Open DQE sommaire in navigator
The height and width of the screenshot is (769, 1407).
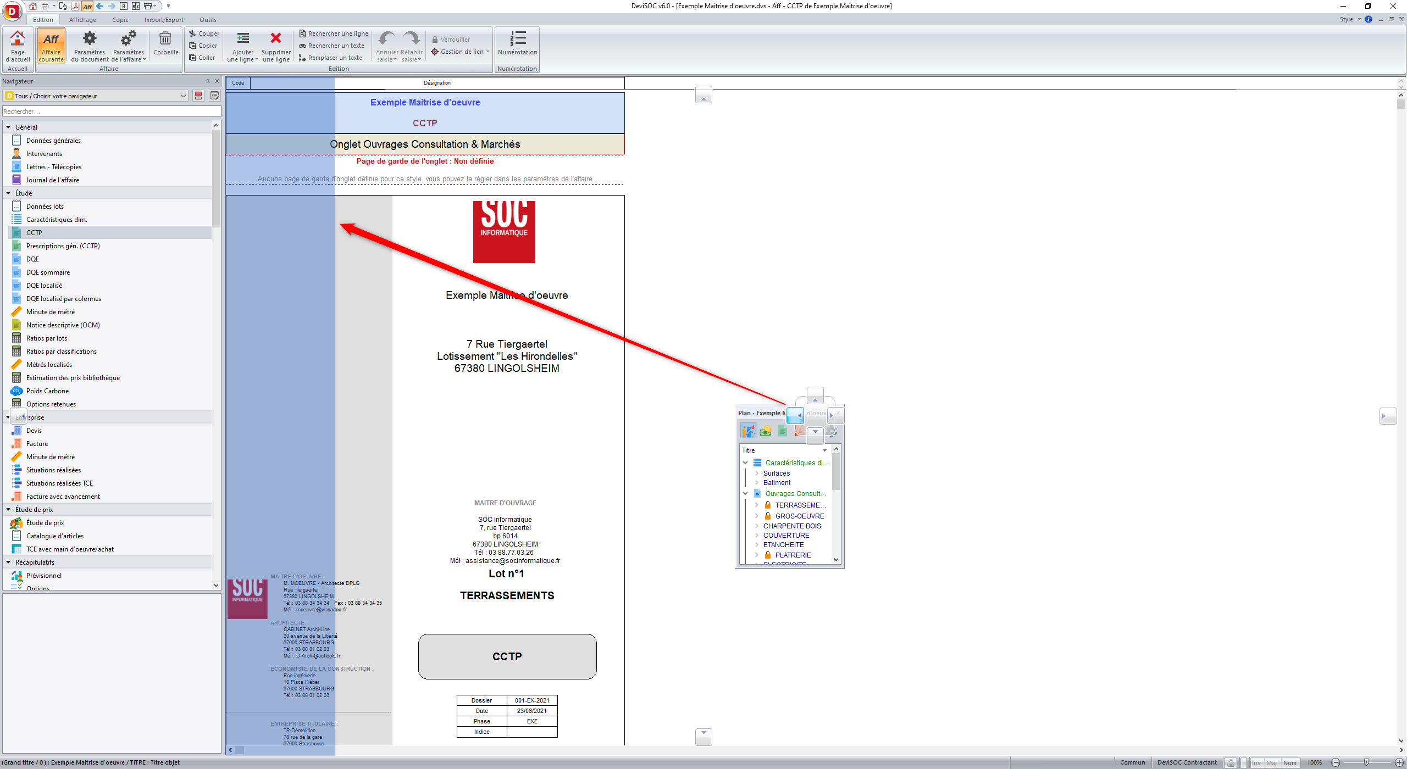click(x=48, y=272)
